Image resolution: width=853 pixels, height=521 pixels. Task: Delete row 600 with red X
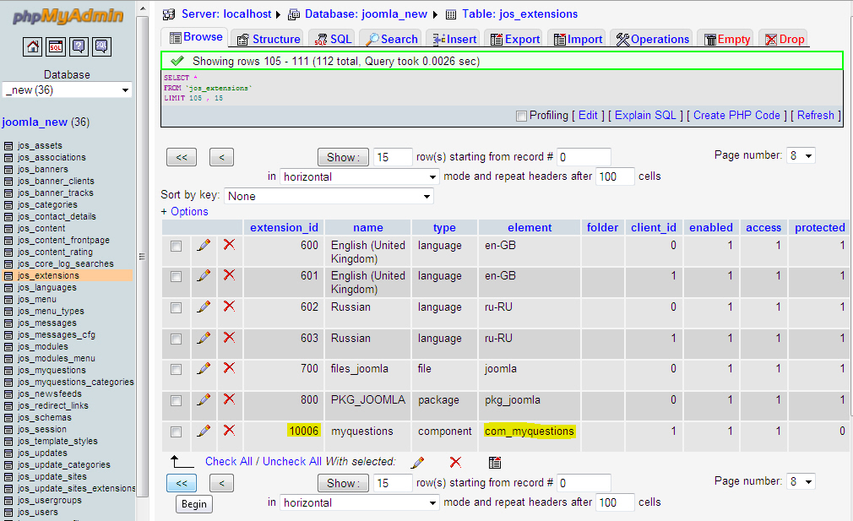(229, 245)
